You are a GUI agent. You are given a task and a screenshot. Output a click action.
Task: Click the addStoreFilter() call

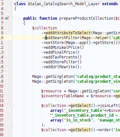pos(64,62)
